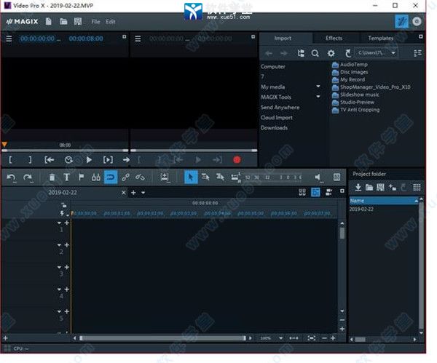Import file into Project folder with download arrow
Image resolution: width=437 pixels, height=363 pixels.
[x=358, y=188]
